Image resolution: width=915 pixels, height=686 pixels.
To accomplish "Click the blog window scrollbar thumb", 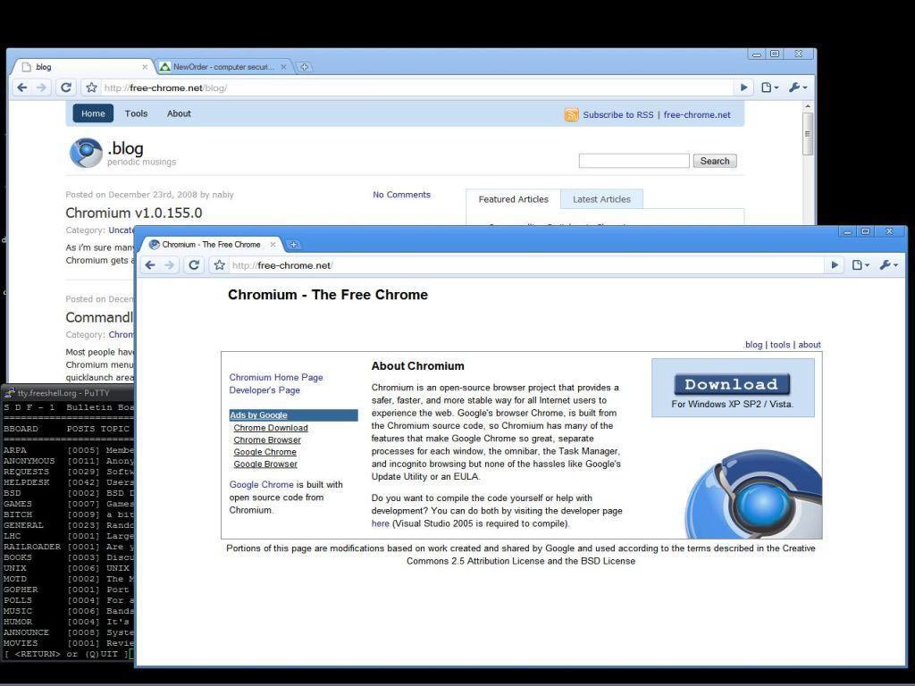I will (x=808, y=134).
